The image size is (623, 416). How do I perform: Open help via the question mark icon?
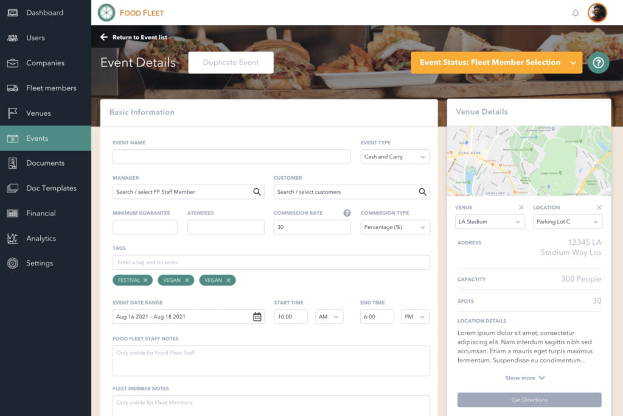point(598,63)
